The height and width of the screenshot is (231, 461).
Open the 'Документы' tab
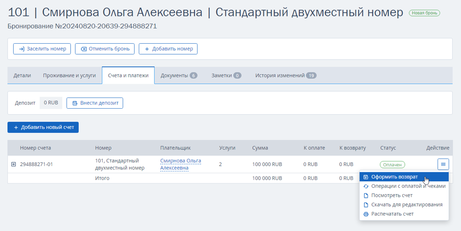pyautogui.click(x=179, y=75)
